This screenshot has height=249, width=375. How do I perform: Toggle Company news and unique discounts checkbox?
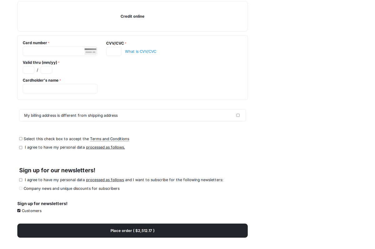point(21,188)
